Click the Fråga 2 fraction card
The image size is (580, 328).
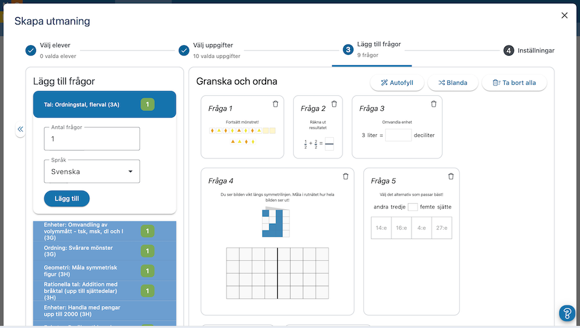point(317,127)
